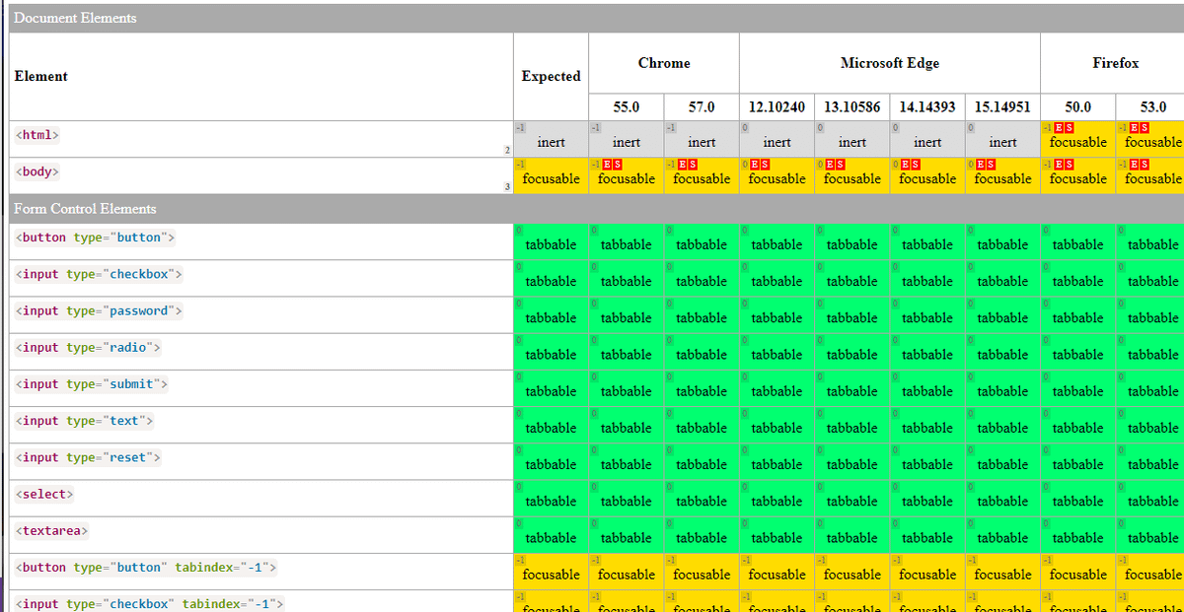
Task: Click the S badge in body row under Chrome 57.0
Action: [x=693, y=165]
